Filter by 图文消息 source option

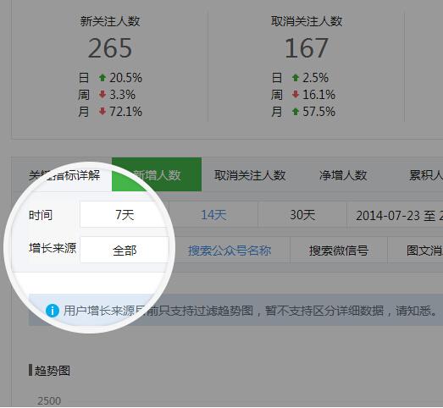pos(415,250)
